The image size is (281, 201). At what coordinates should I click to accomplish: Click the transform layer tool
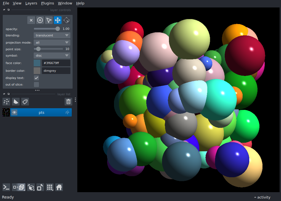point(67,20)
